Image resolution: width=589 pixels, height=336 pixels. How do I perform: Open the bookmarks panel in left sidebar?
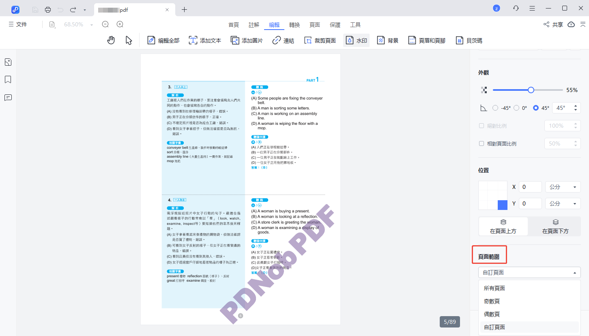coord(8,79)
